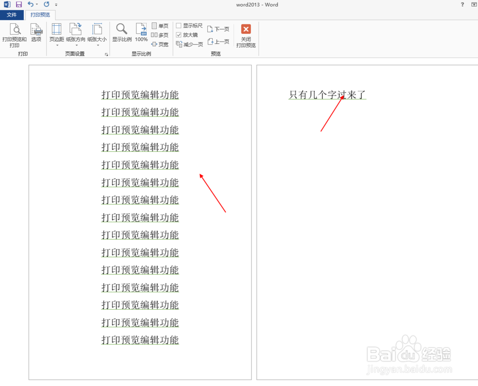Image resolution: width=478 pixels, height=386 pixels.
Task: Click the first 打印预览编辑功能 line on the left page
Action: click(140, 95)
